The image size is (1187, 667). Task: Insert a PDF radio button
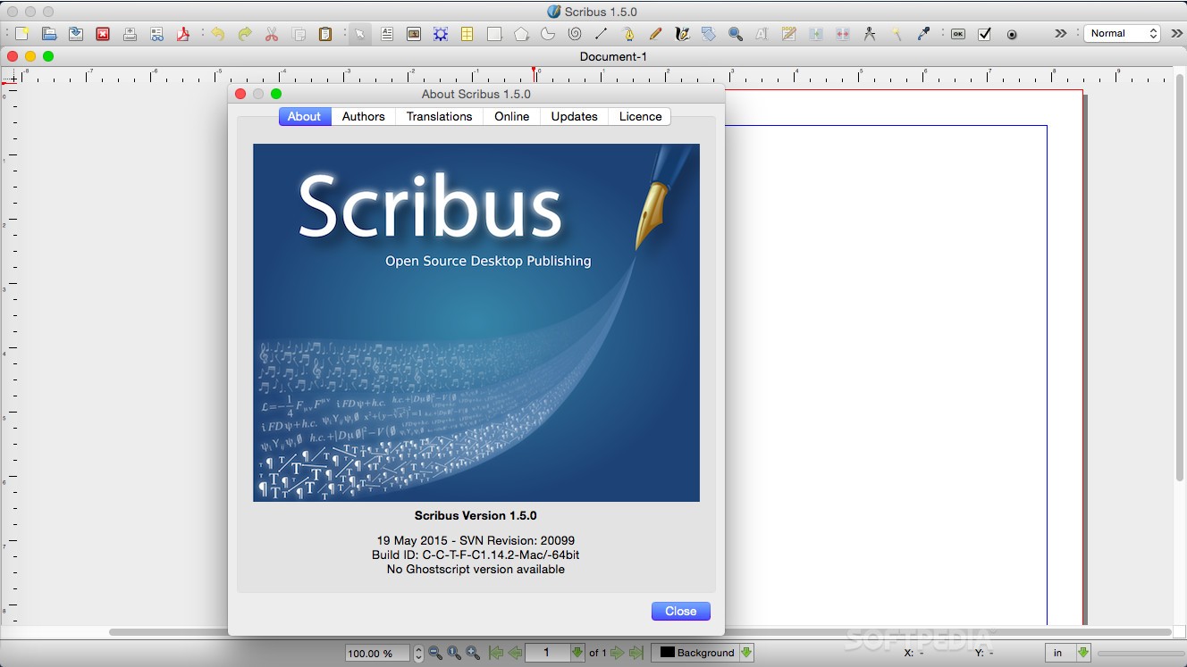pyautogui.click(x=1012, y=34)
